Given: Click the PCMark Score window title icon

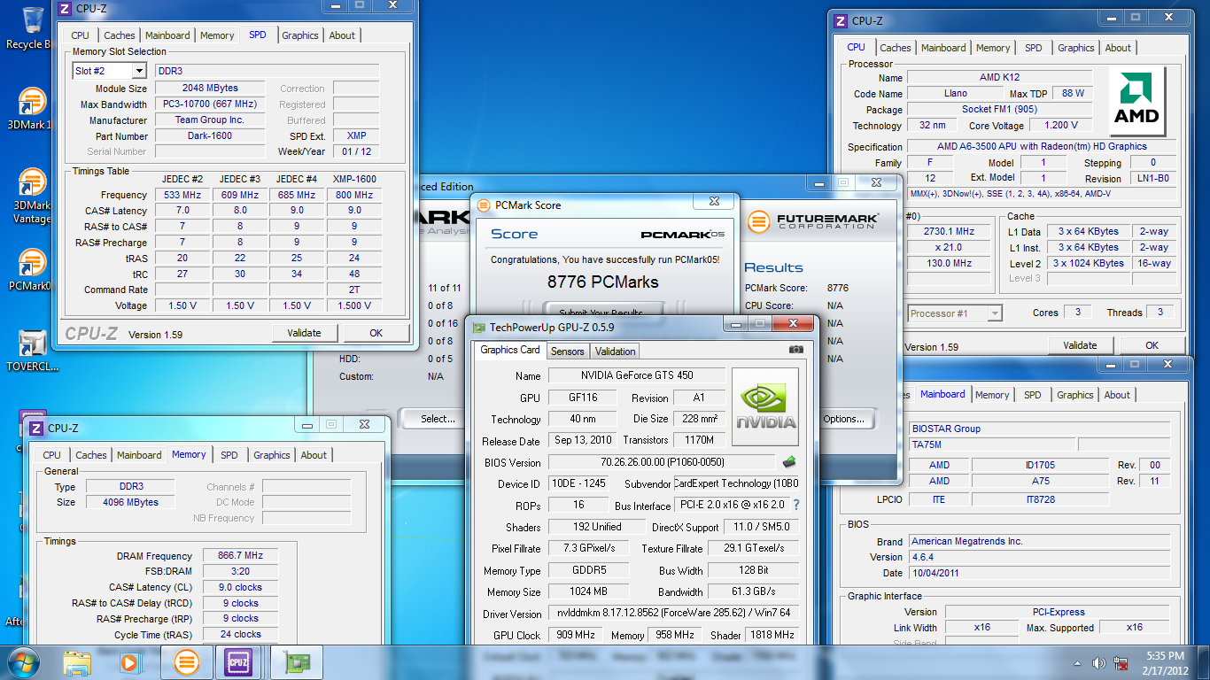Looking at the screenshot, I should [x=483, y=205].
